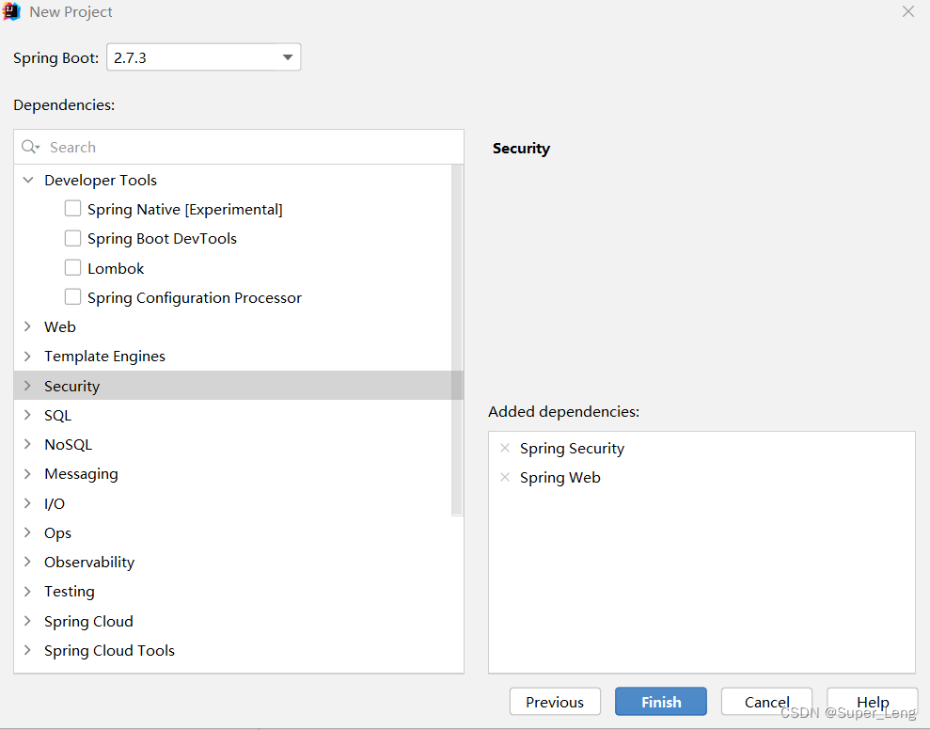Viewport: 930px width, 730px height.
Task: Expand the Web category
Action: 28,326
